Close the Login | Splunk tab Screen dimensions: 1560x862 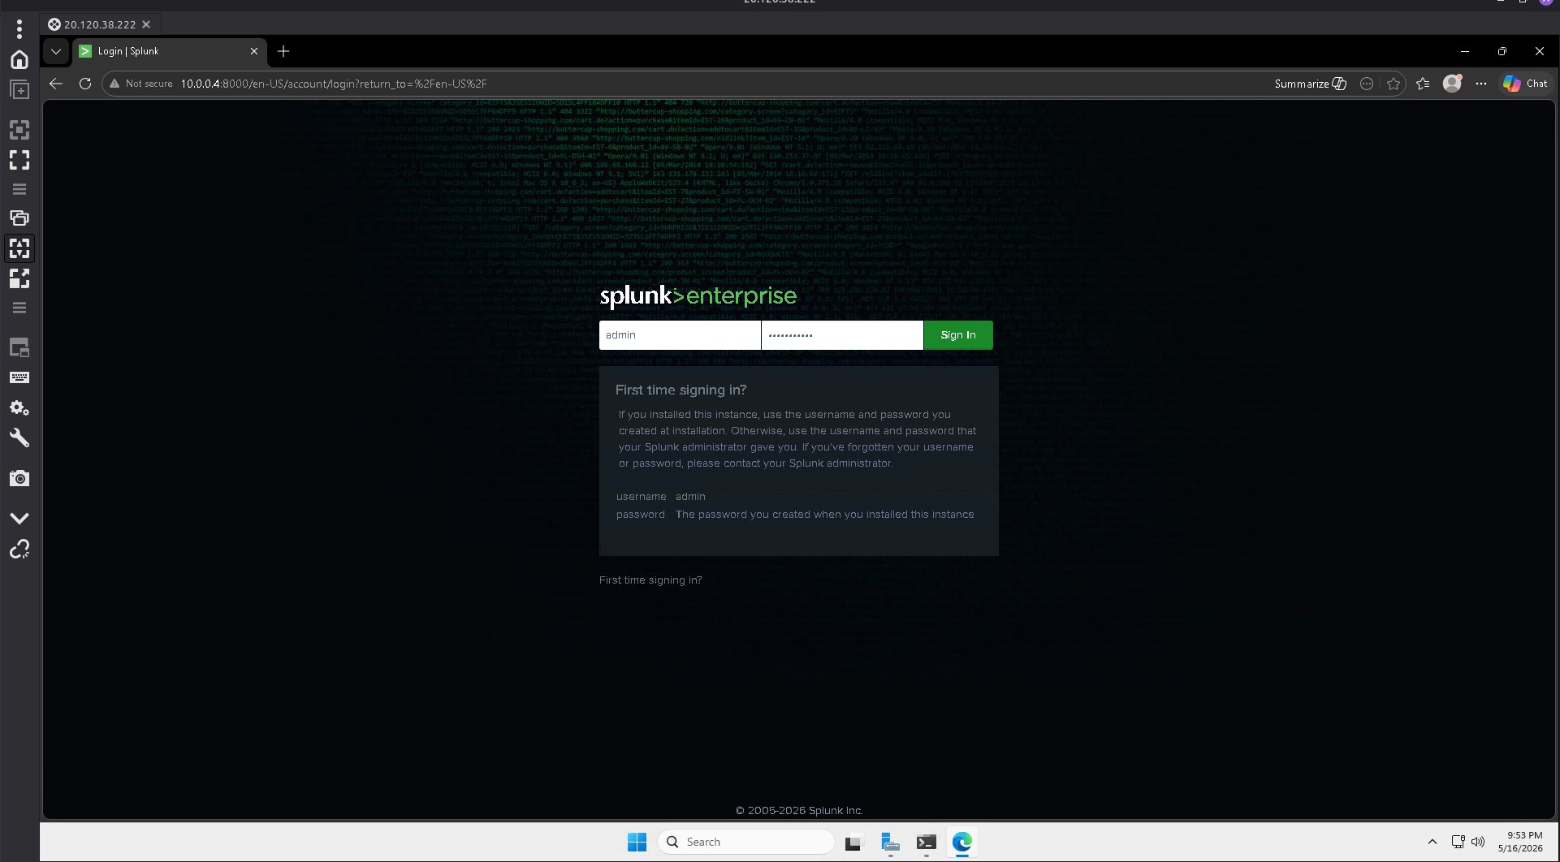254,51
